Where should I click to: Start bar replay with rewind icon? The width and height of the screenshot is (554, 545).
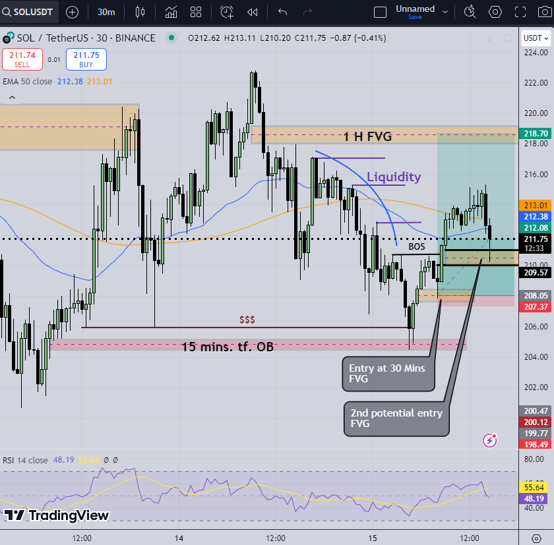pos(252,13)
